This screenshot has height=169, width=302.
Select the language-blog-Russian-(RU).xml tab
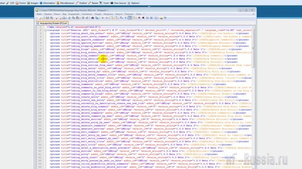click(x=52, y=23)
